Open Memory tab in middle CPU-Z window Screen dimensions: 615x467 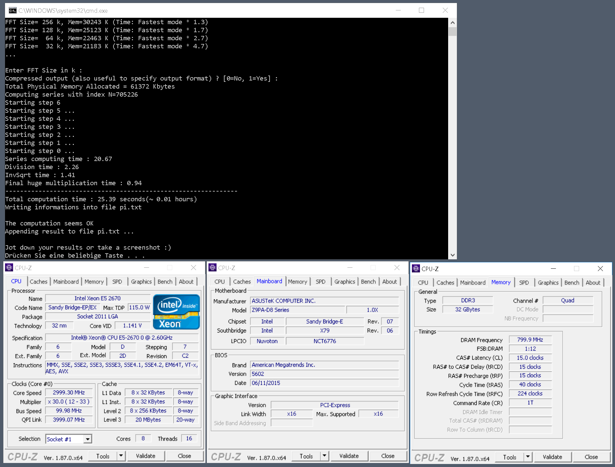pos(297,281)
